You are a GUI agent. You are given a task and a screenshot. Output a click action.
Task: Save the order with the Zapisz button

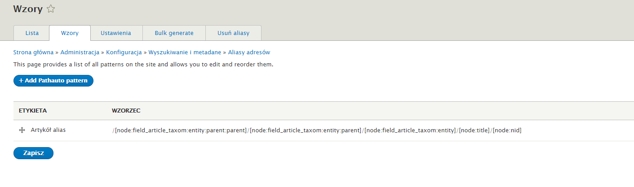[33, 153]
